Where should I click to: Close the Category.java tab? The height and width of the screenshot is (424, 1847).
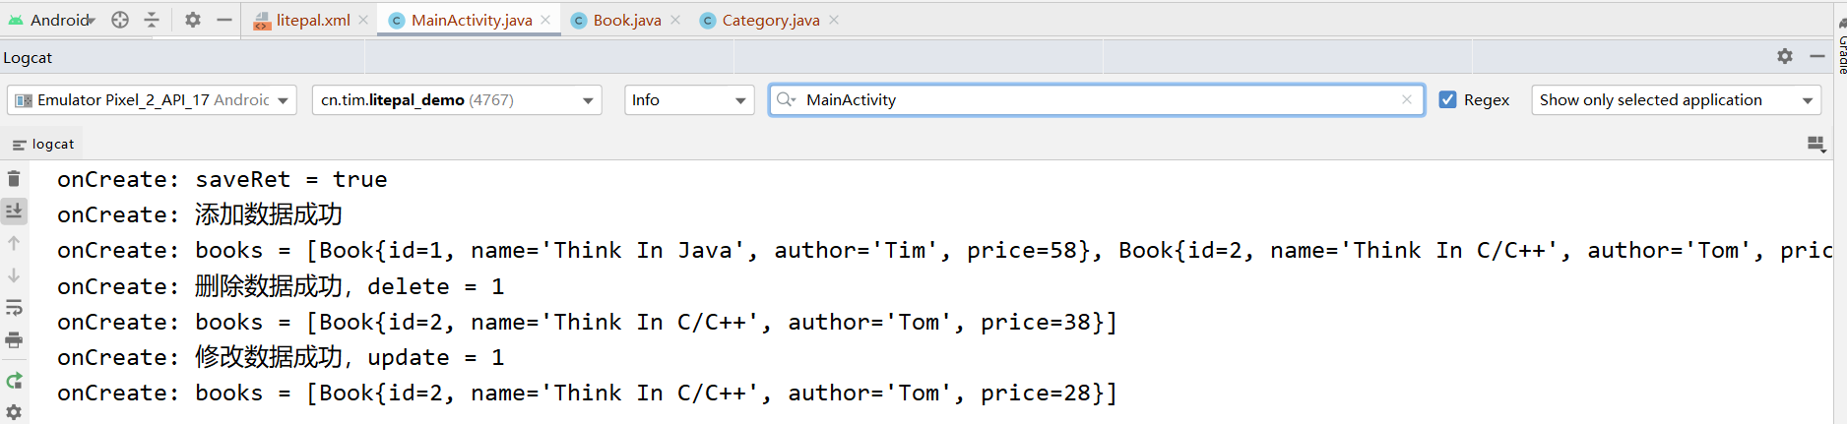[x=834, y=20]
